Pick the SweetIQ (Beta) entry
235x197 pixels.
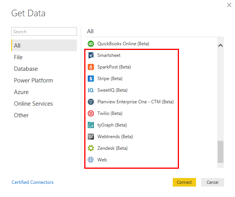tap(112, 90)
